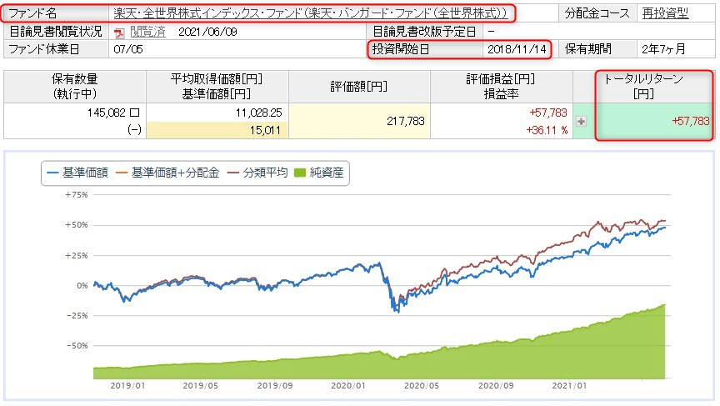Toggle the 基準価額 legend series
This screenshot has height=406, width=720.
[77, 173]
